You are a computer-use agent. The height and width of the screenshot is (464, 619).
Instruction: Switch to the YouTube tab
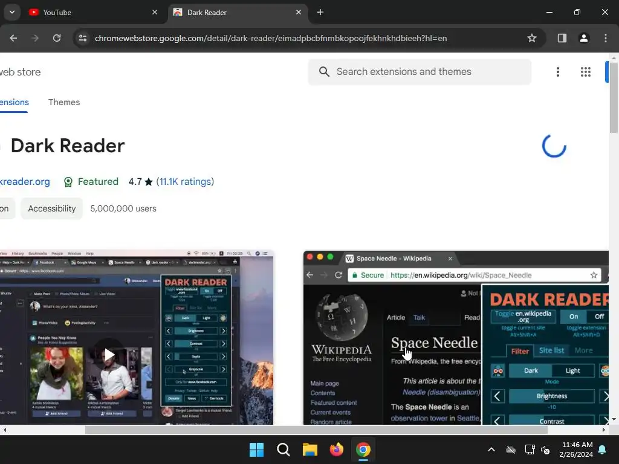pos(93,12)
